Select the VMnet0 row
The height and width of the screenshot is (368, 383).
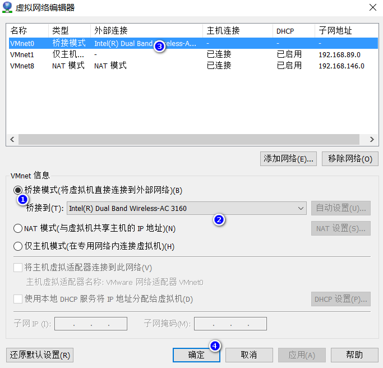(193, 43)
